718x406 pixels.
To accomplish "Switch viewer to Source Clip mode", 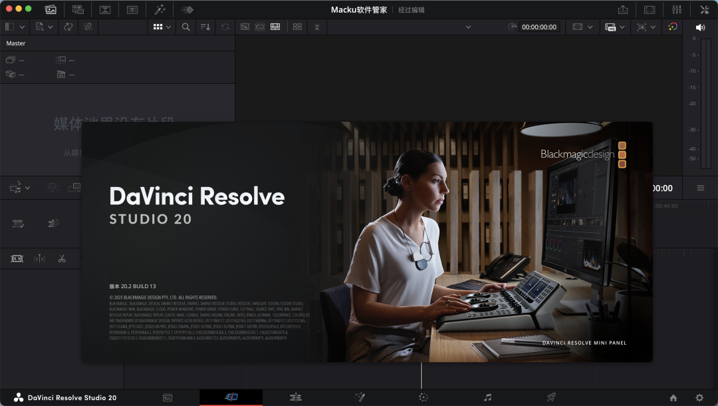I will (245, 27).
